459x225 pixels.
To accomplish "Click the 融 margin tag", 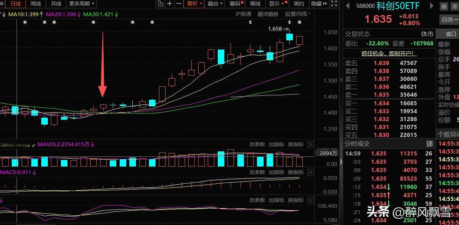I will click(x=444, y=6).
